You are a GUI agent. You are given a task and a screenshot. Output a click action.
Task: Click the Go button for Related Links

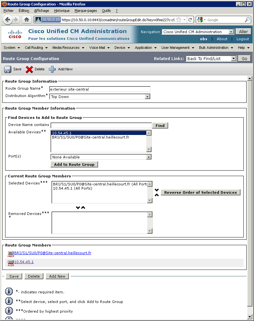click(244, 58)
